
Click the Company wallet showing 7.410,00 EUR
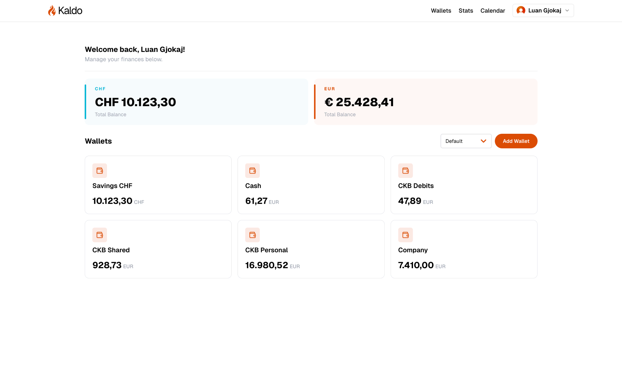(x=464, y=249)
